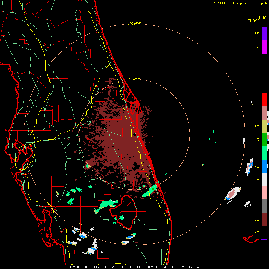Click the 'WS' legend label
The image size is (269, 269).
(256, 166)
